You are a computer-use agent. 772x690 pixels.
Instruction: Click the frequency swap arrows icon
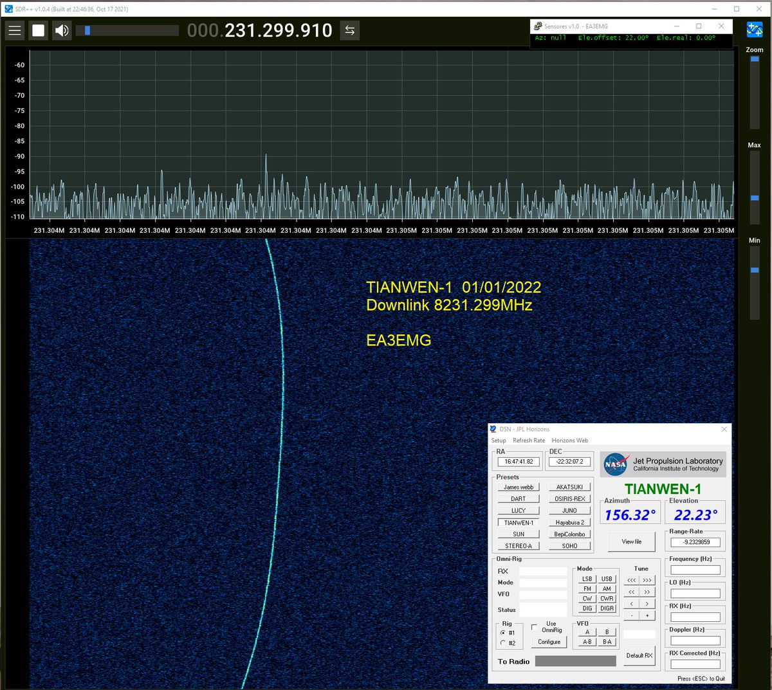coord(349,30)
